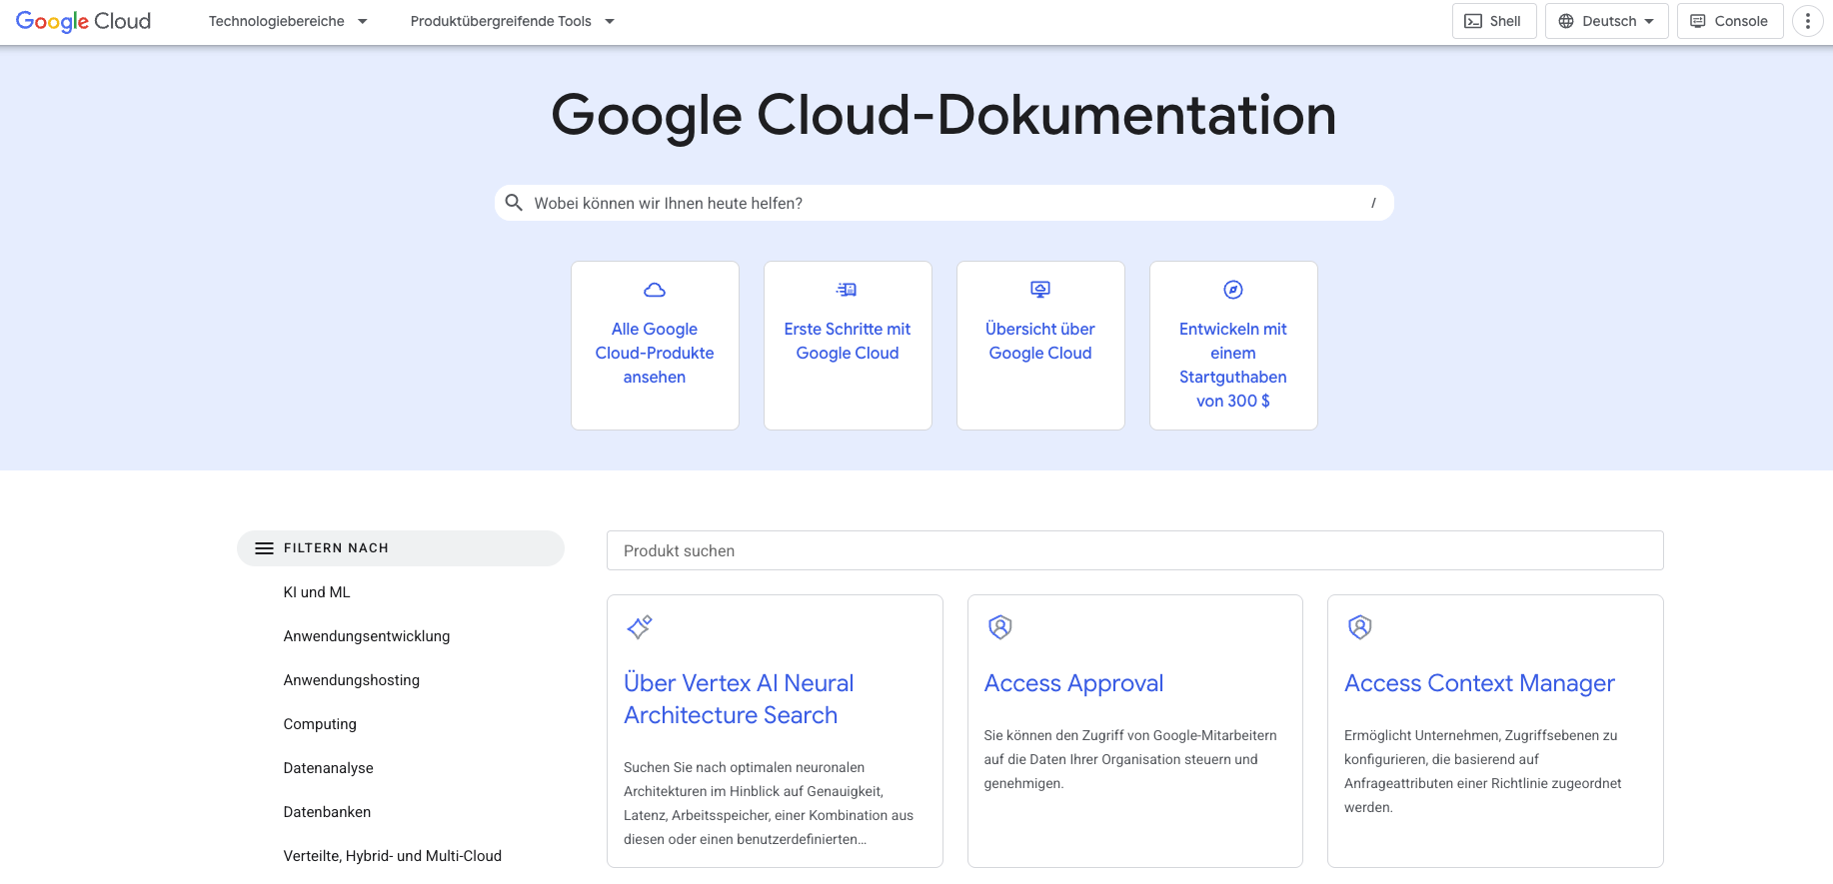This screenshot has width=1833, height=884.
Task: Click description 'Ermöglicht Unternehmen, Zugriffsebenen zu'
Action: pyautogui.click(x=1480, y=735)
